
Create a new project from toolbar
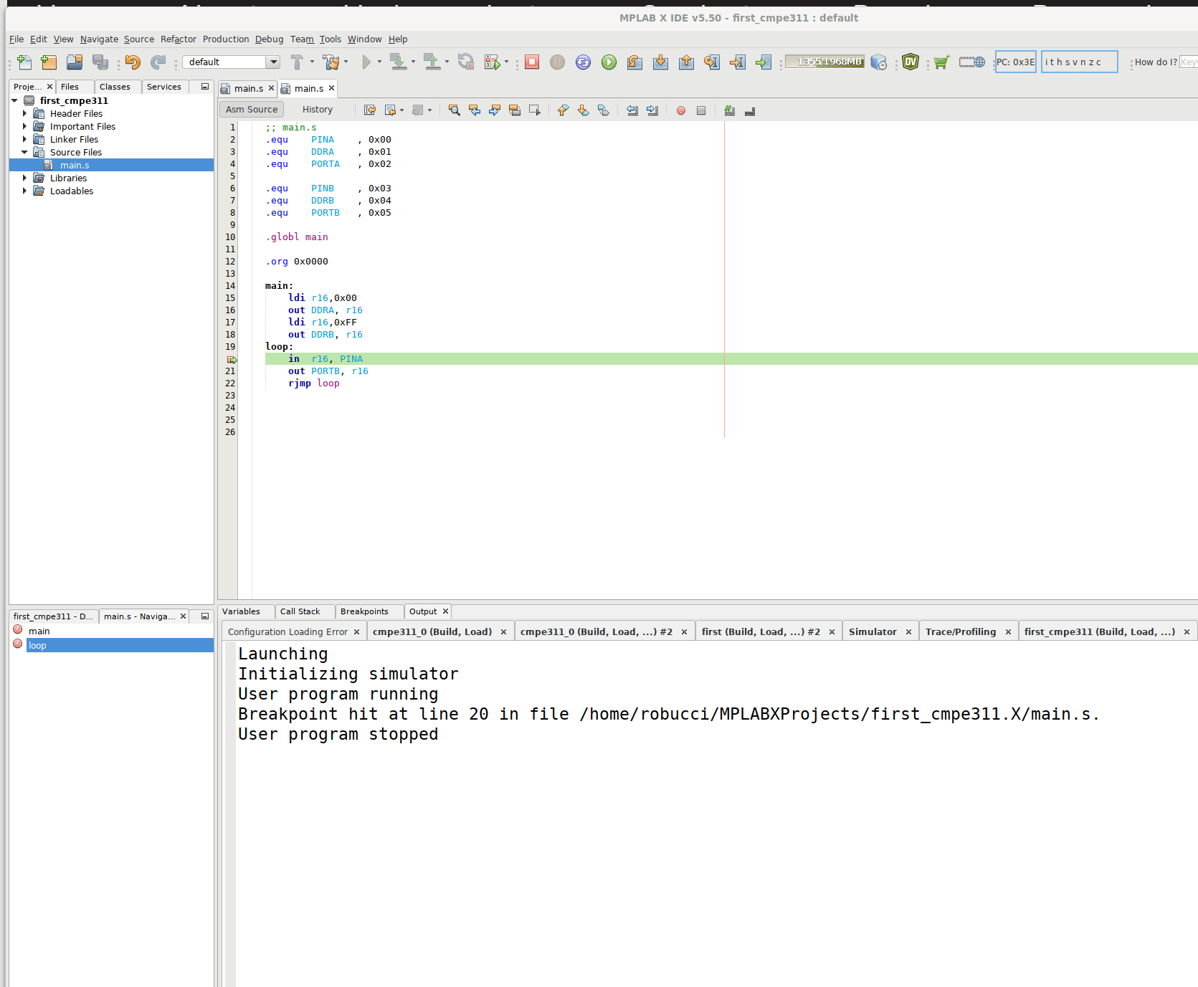49,62
